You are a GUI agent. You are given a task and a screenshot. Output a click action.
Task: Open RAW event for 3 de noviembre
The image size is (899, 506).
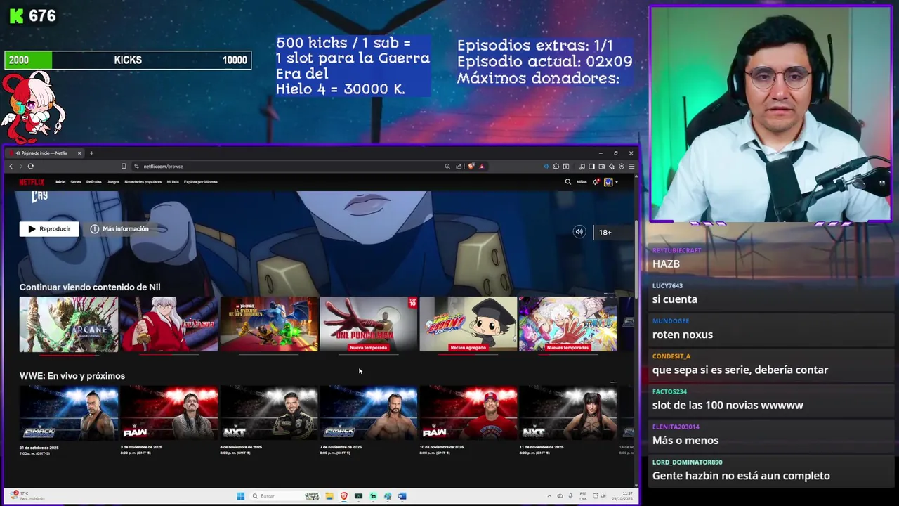click(169, 413)
